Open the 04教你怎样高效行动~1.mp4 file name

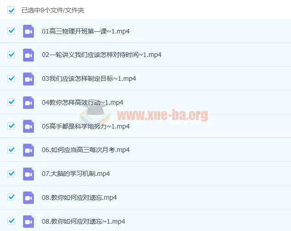click(82, 102)
